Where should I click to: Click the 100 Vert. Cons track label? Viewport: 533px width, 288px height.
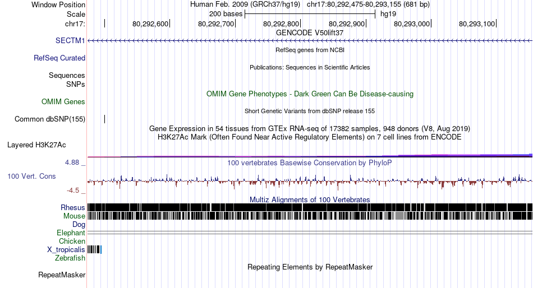coord(31,176)
